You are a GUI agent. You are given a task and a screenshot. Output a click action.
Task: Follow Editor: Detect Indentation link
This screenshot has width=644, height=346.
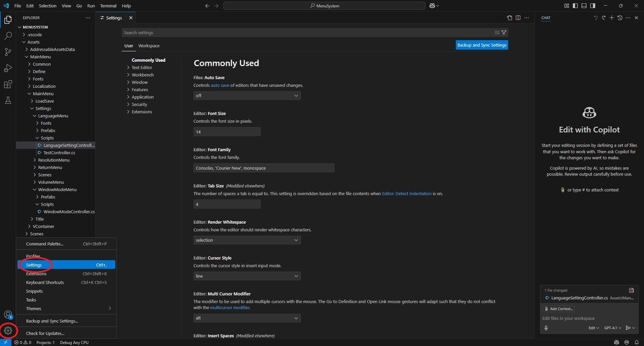click(407, 194)
